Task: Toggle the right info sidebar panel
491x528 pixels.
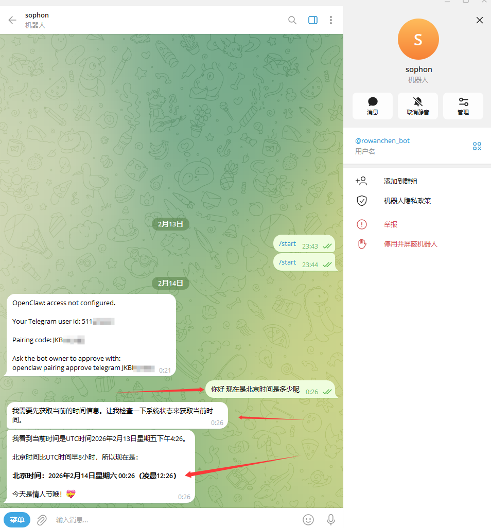Action: (312, 20)
